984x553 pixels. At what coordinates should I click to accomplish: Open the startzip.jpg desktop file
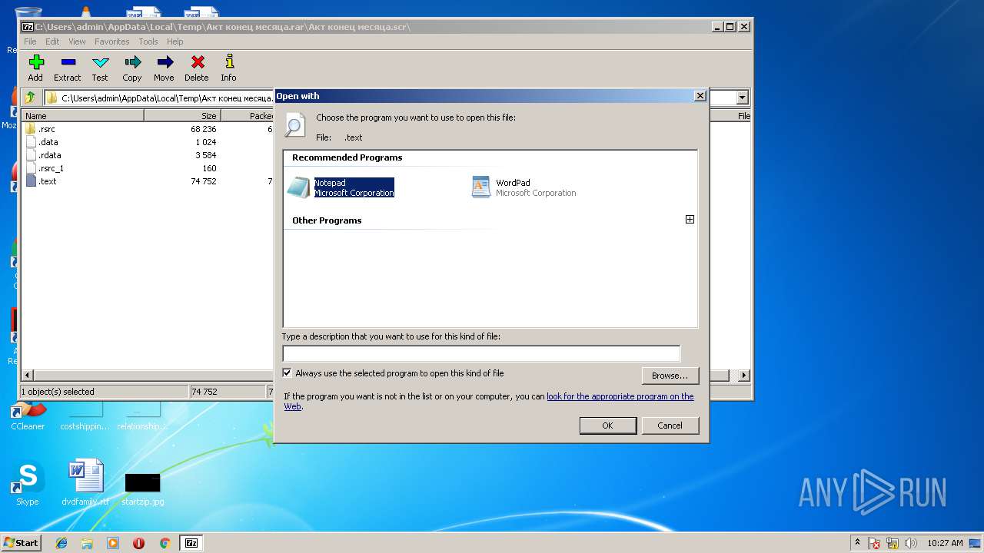click(143, 488)
